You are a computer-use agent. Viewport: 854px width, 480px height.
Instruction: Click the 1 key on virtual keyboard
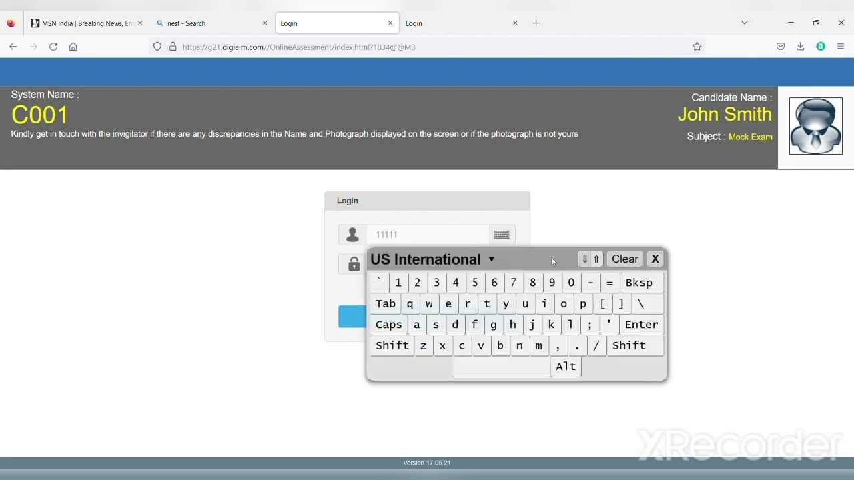[398, 283]
